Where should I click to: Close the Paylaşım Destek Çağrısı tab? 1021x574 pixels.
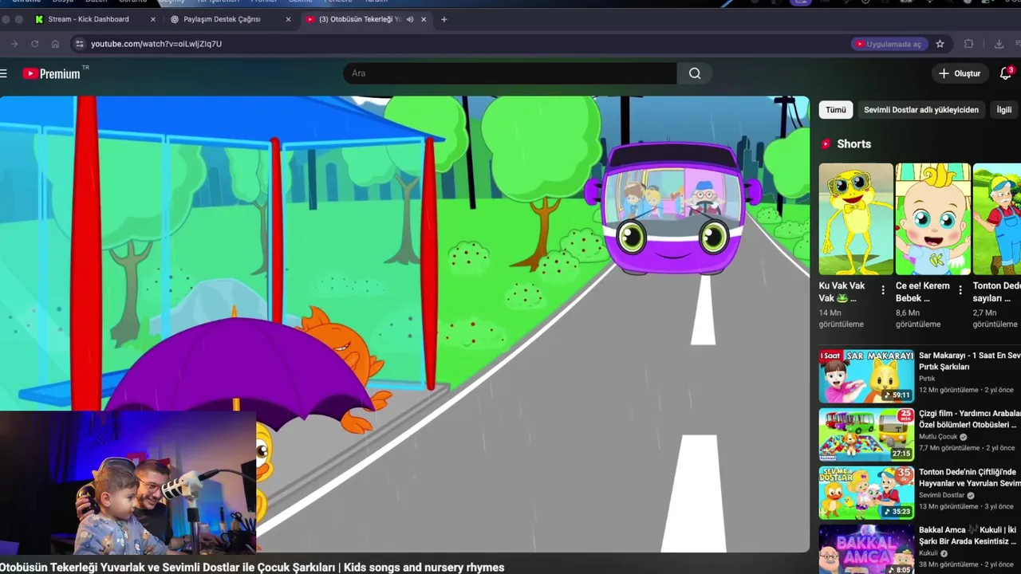point(288,19)
